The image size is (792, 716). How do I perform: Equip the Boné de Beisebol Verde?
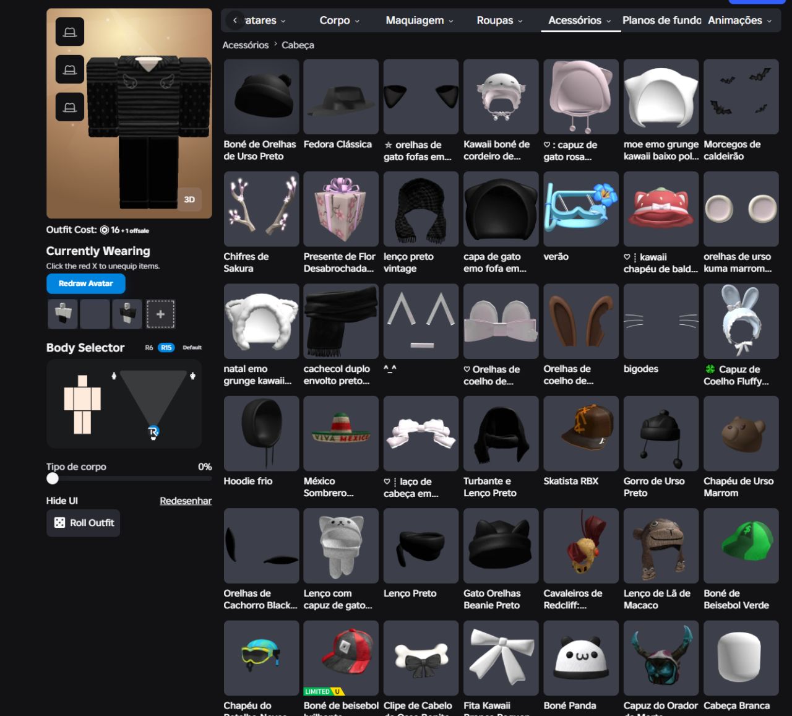coord(741,546)
